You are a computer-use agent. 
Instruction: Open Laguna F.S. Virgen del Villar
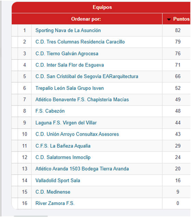66,123
